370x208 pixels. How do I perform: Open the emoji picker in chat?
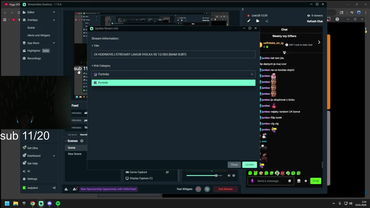pos(289,181)
